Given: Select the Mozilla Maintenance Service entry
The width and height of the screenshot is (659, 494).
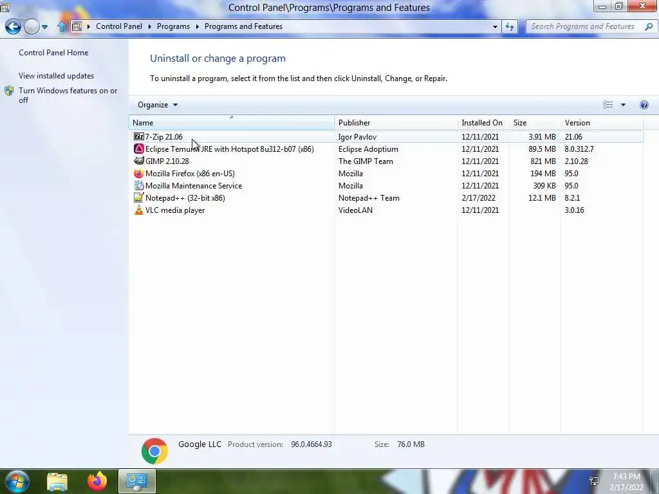Looking at the screenshot, I should [x=386, y=186].
